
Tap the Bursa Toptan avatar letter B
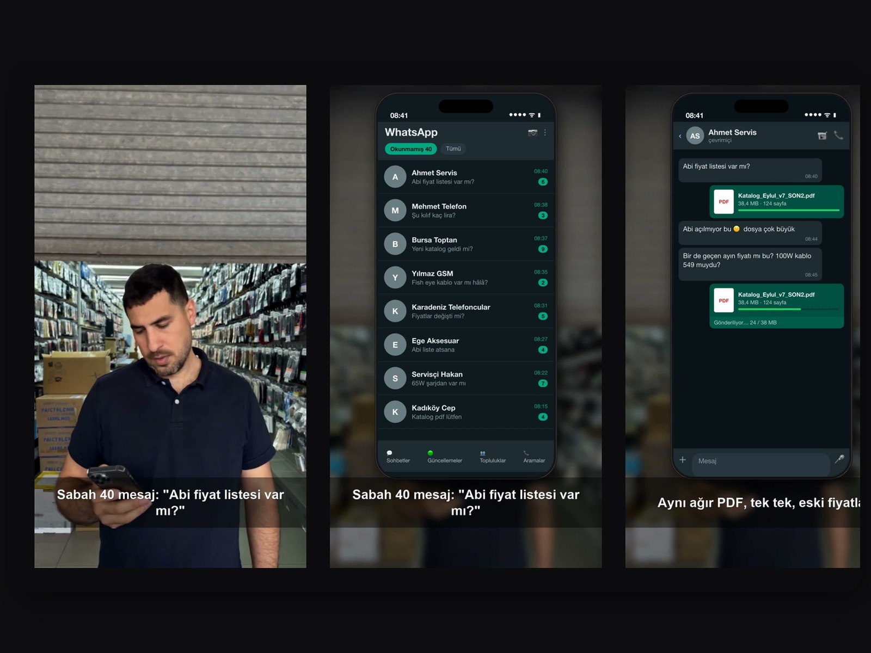point(395,244)
